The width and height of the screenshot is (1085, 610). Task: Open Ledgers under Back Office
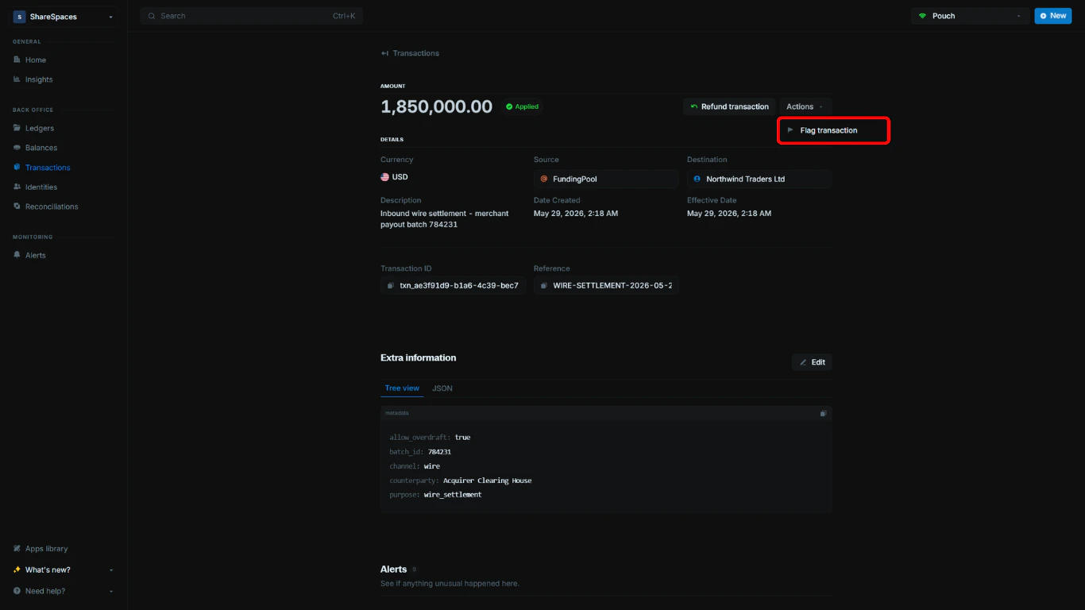[40, 128]
